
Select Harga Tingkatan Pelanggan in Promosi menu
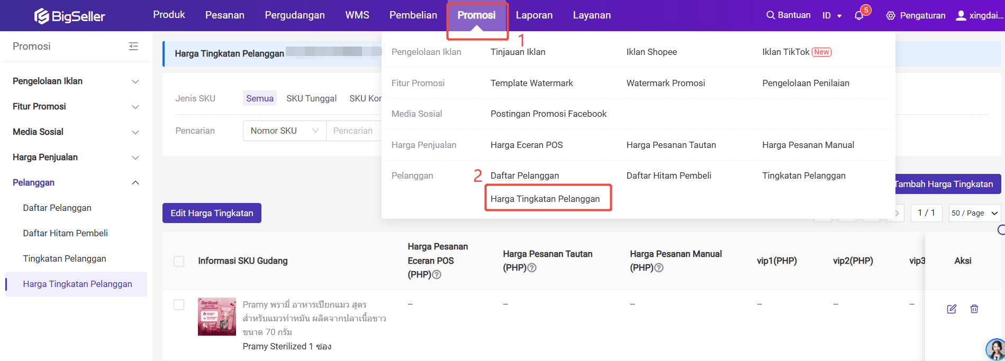[x=545, y=199]
